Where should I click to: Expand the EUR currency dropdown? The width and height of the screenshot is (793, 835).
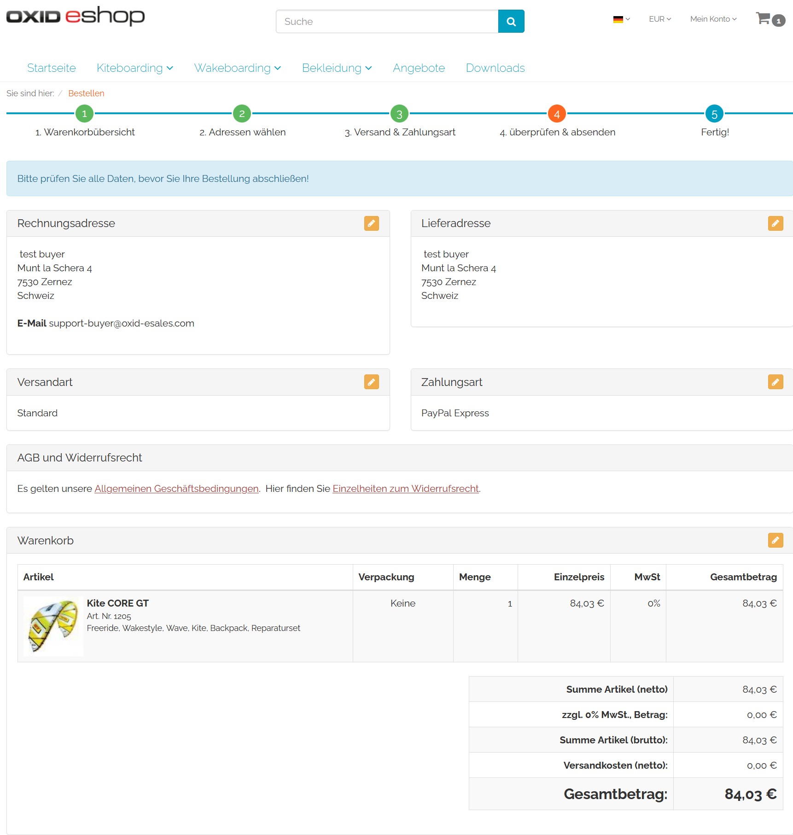[659, 19]
